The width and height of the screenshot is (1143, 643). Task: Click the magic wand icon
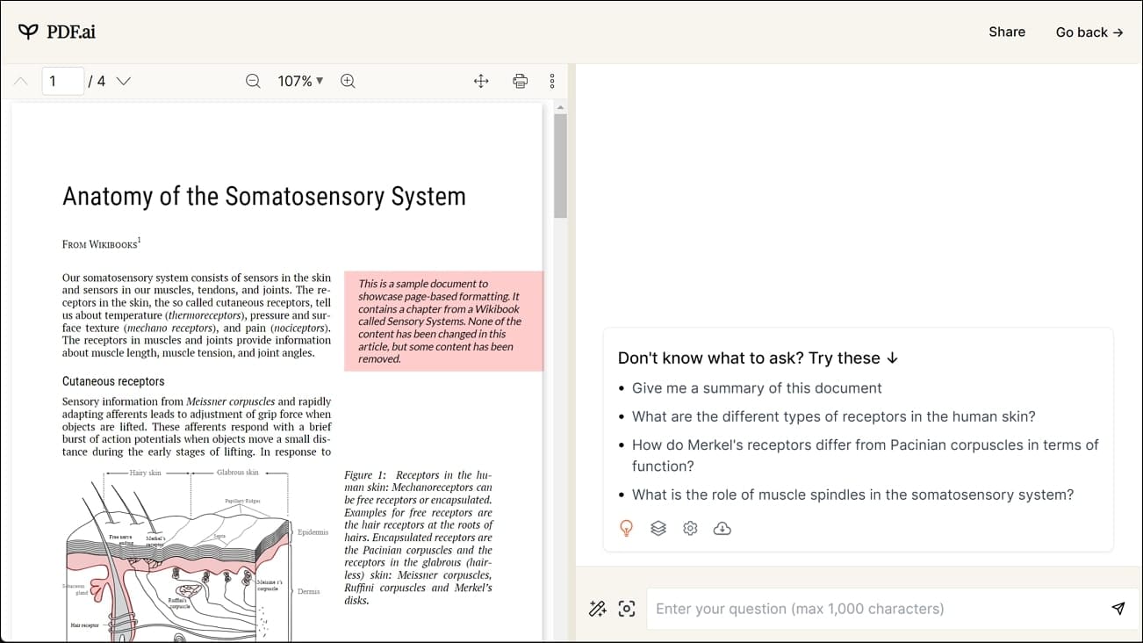(x=598, y=609)
